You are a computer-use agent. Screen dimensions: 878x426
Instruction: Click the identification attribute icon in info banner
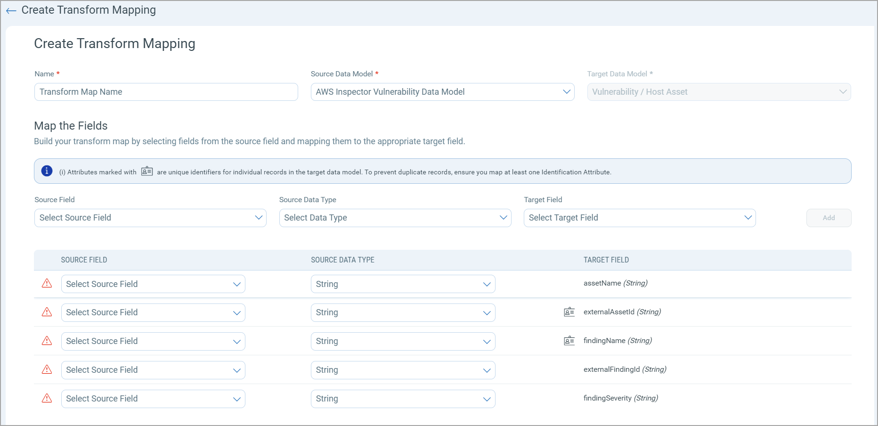[147, 171]
